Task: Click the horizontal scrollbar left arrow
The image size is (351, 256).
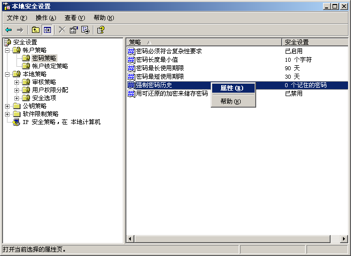Action: [x=130, y=239]
